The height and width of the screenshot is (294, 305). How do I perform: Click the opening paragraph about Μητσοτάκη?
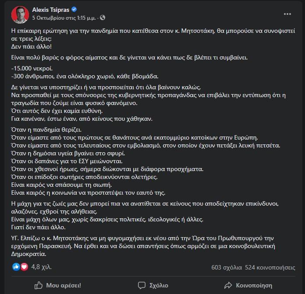tap(153, 38)
